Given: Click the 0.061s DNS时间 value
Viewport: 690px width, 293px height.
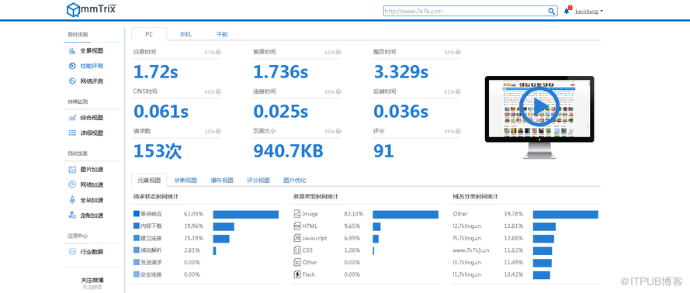Looking at the screenshot, I should [x=161, y=112].
